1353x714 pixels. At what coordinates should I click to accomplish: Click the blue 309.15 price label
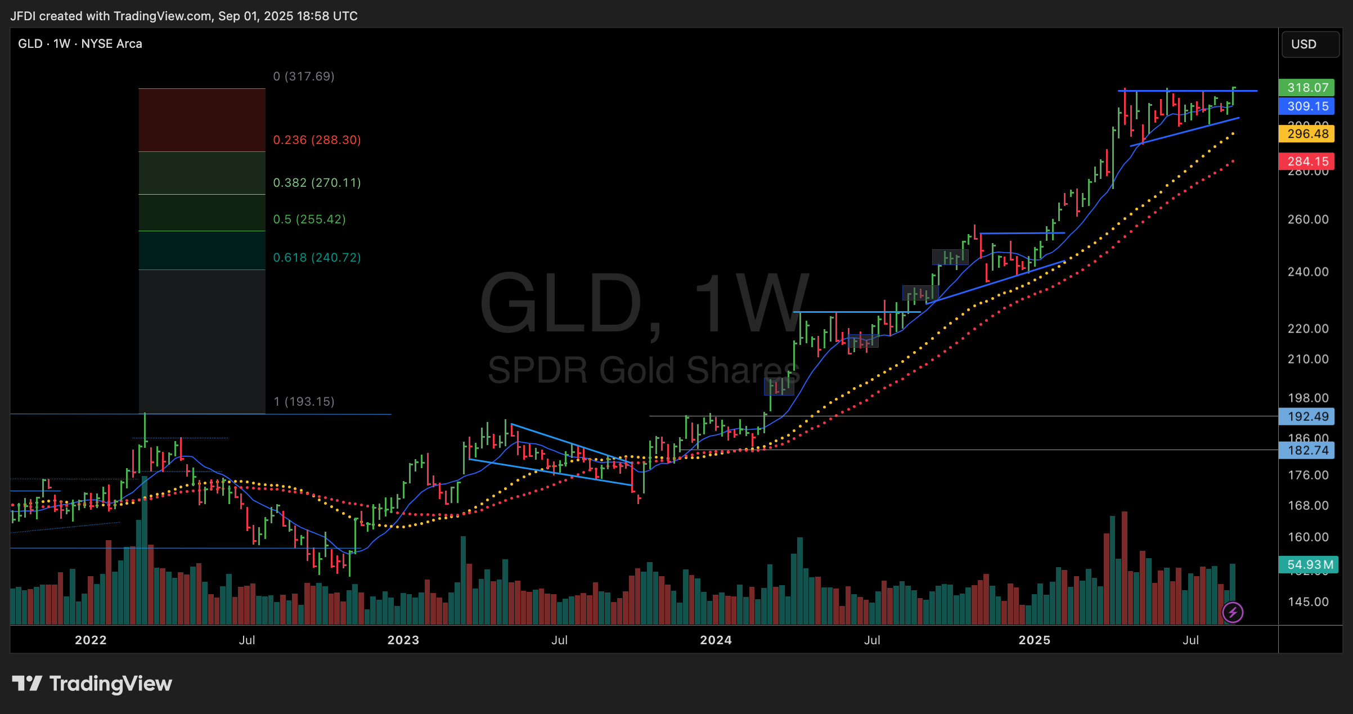pyautogui.click(x=1307, y=106)
